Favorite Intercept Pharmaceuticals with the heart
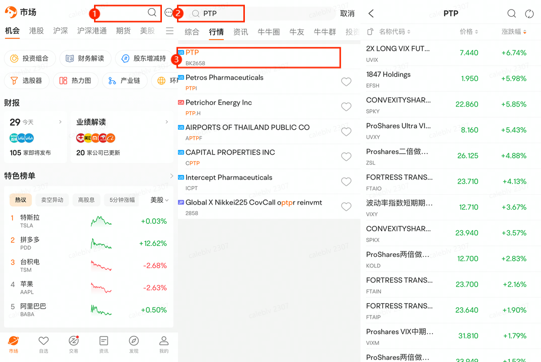 (346, 182)
